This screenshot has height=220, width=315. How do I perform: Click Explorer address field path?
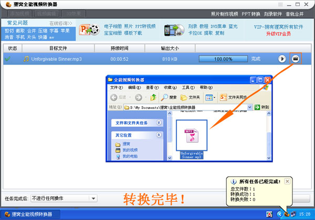point(185,107)
